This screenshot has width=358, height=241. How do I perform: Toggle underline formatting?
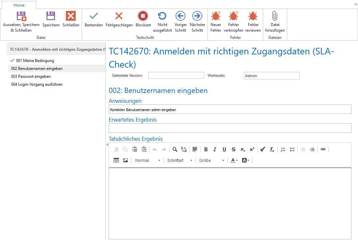224,149
